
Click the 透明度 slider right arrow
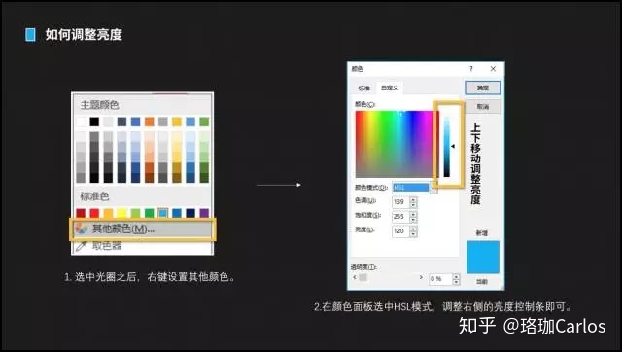click(421, 277)
